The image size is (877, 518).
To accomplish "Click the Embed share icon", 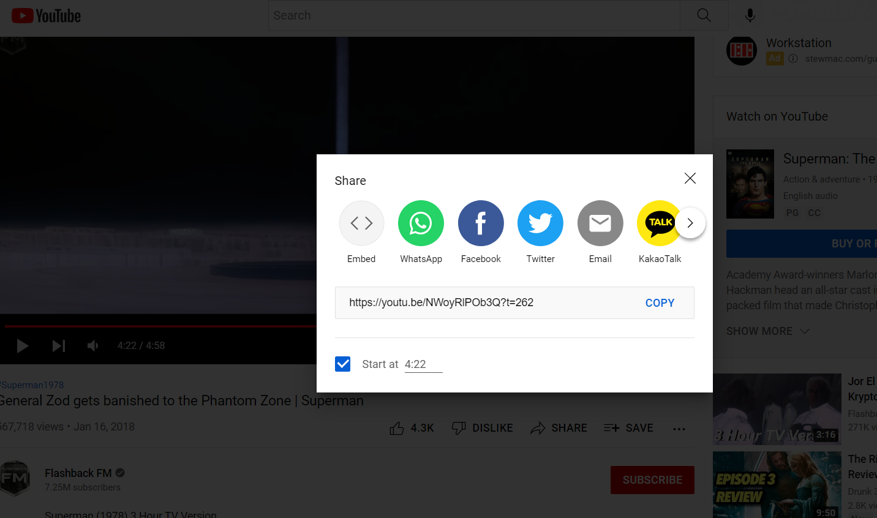I will point(361,223).
